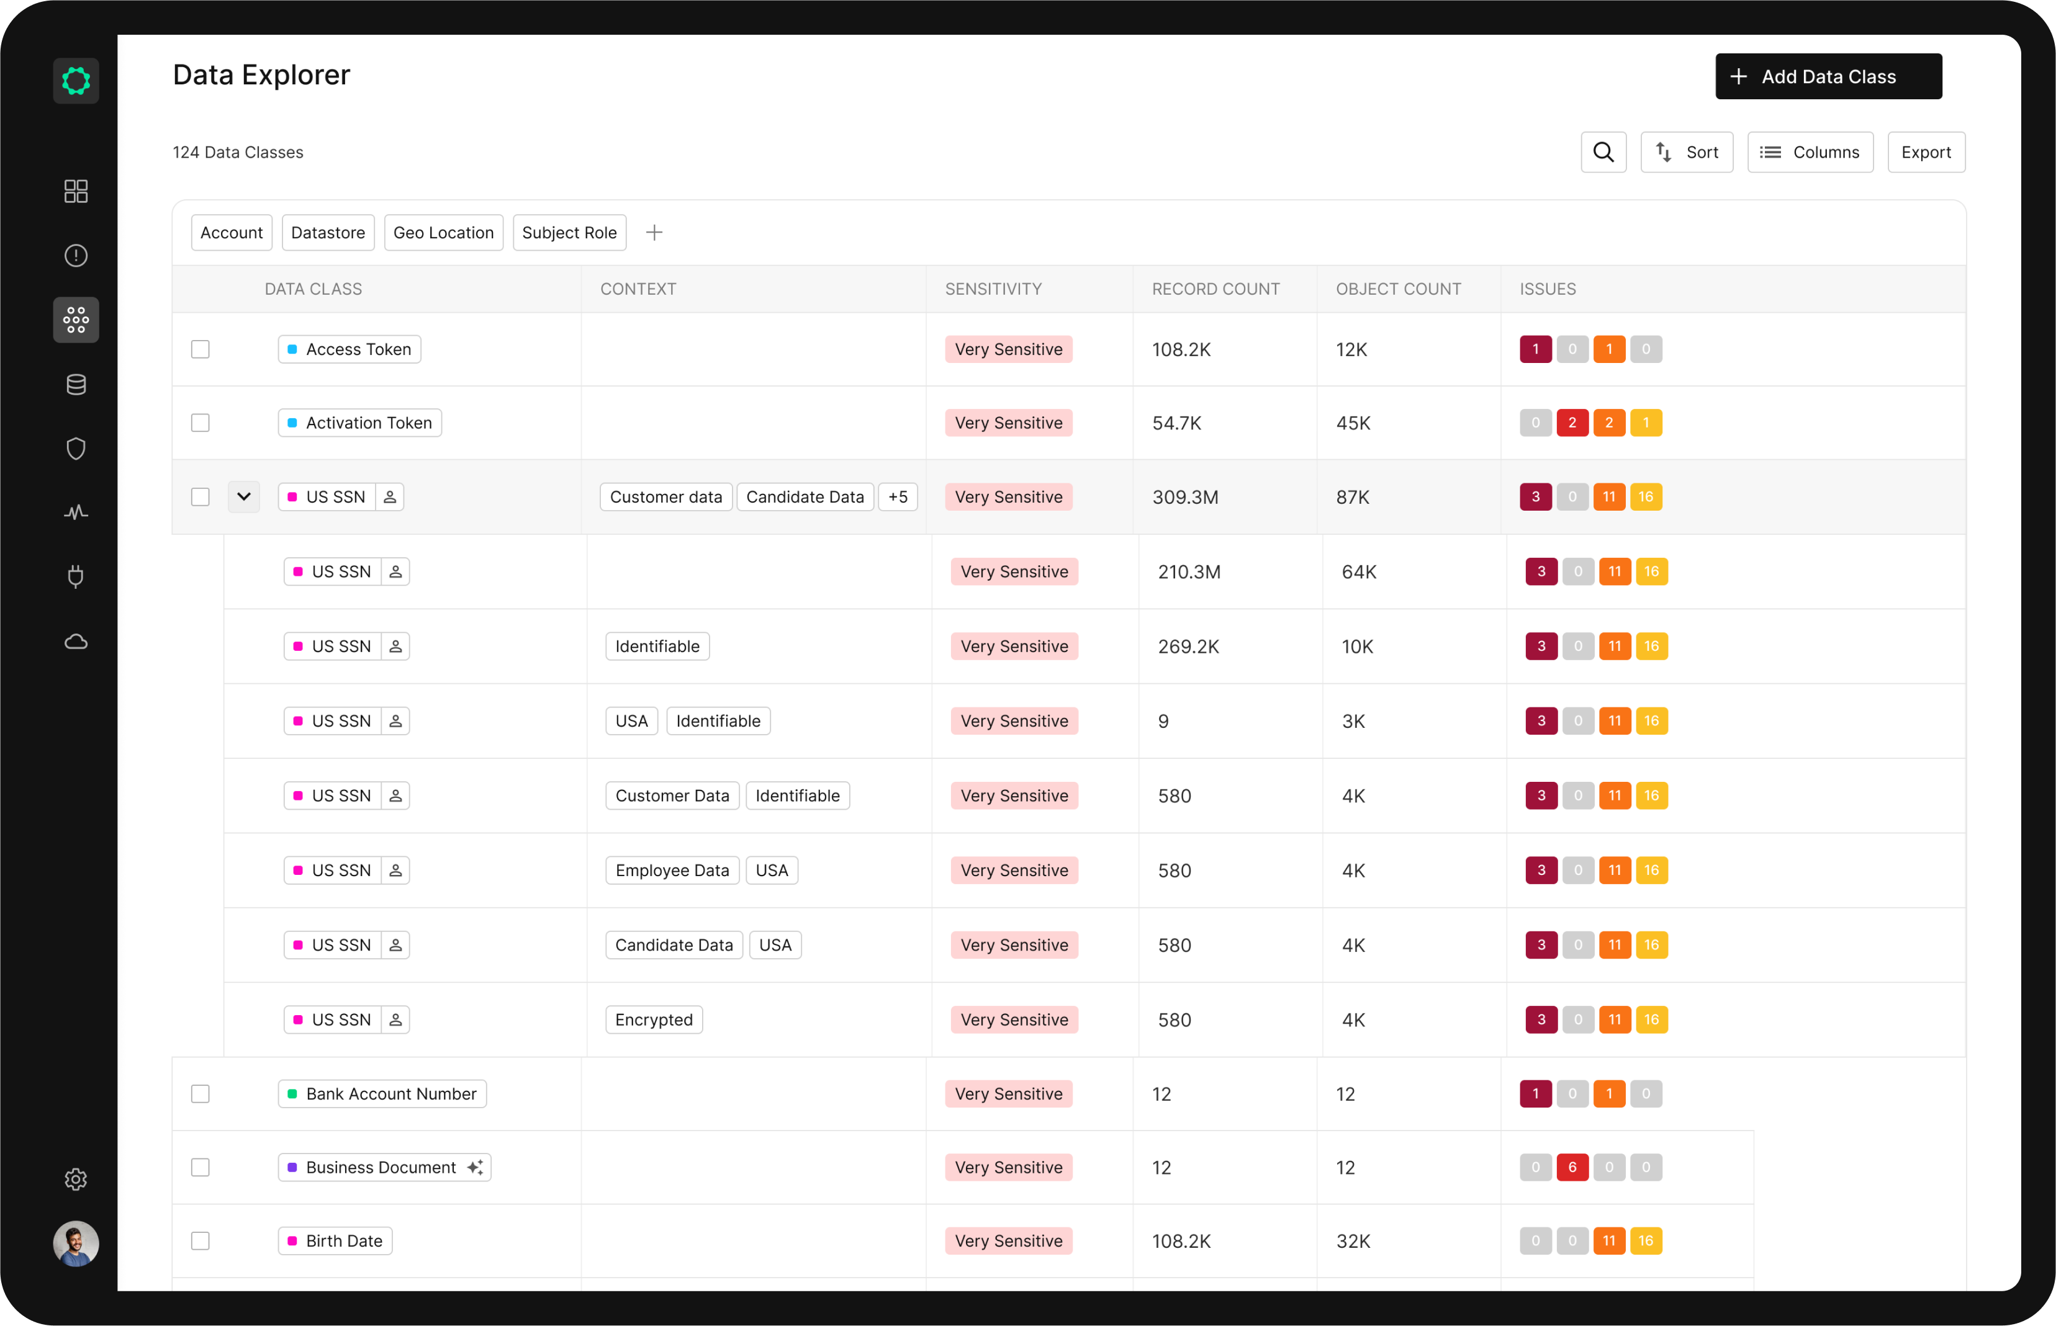The width and height of the screenshot is (2056, 1326).
Task: Open the Sort menu
Action: point(1687,151)
